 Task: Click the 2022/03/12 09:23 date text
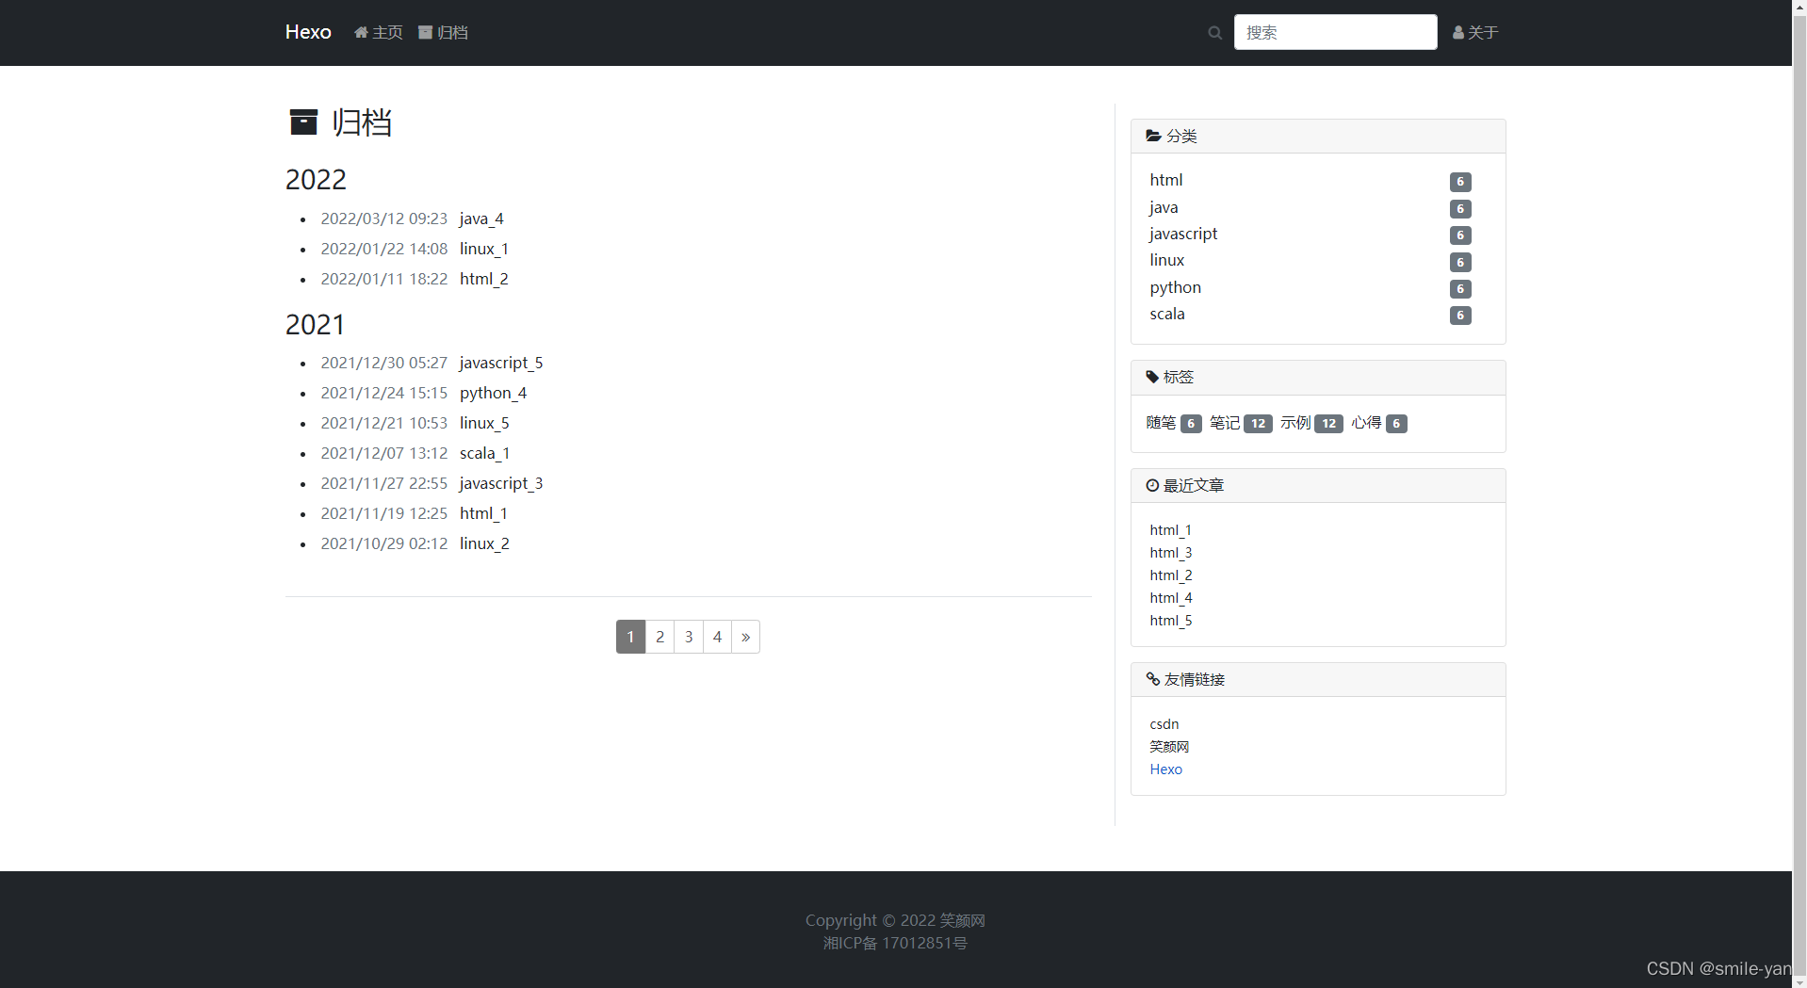384,219
